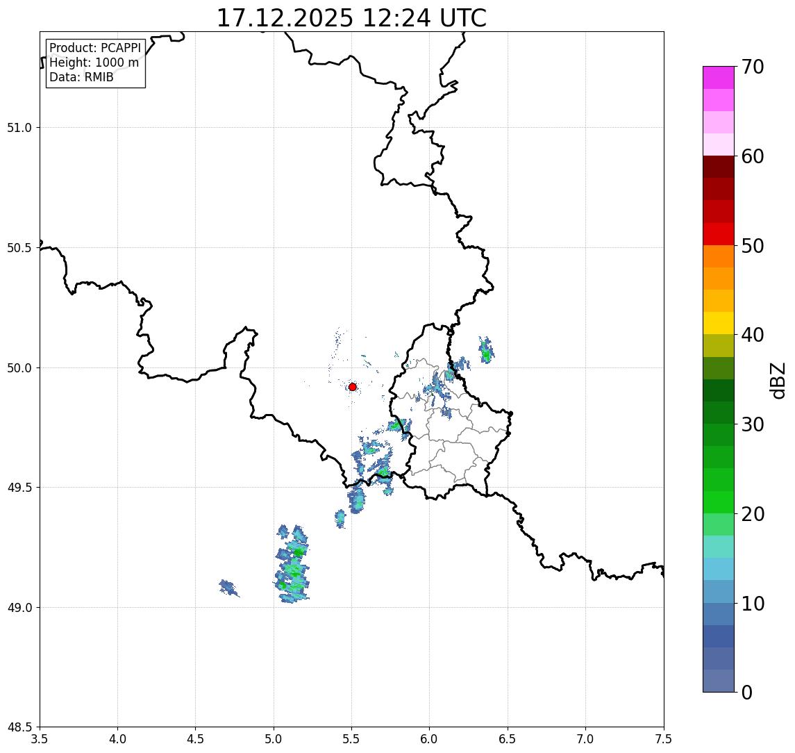Pick the bright magenta topmost colorbar segment
The image size is (795, 753).
[719, 78]
